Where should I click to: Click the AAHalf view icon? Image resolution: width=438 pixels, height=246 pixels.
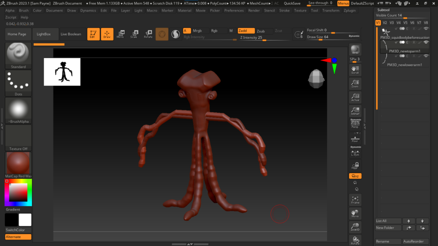click(355, 111)
